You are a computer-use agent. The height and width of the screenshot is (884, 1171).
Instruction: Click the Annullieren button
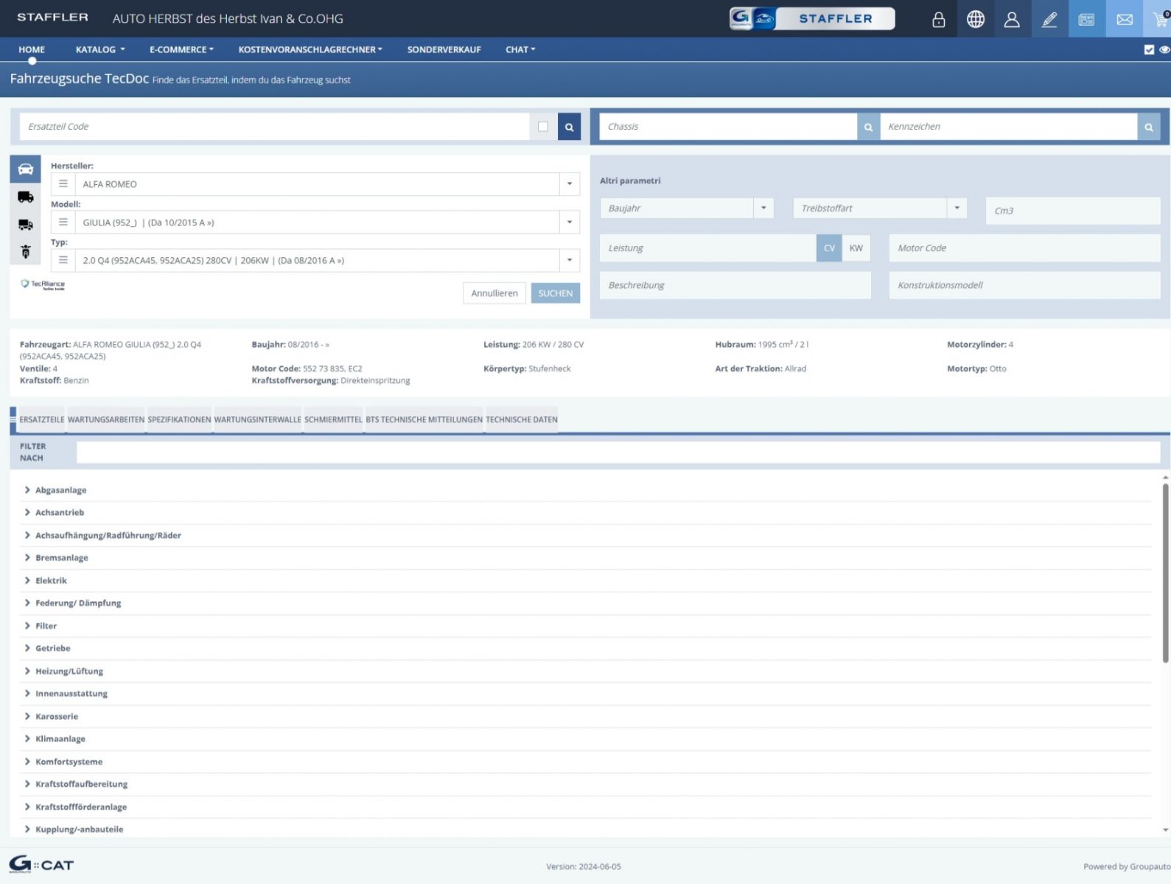(x=494, y=293)
